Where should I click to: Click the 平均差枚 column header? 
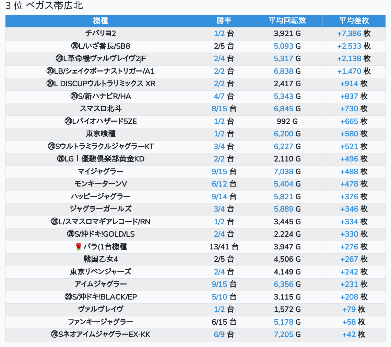pyautogui.click(x=354, y=21)
